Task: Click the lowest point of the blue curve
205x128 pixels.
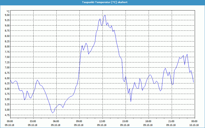Action: (53, 113)
